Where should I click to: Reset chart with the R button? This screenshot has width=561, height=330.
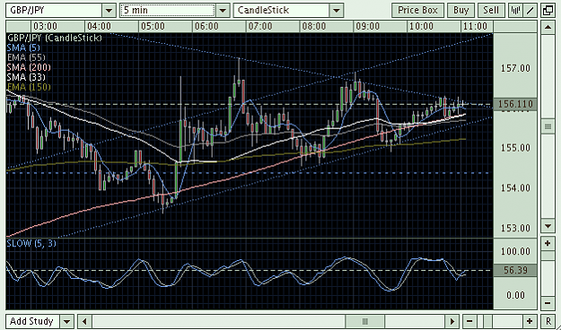(x=548, y=321)
